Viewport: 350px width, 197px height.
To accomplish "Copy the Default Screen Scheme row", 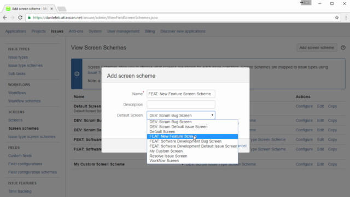I will (332, 106).
